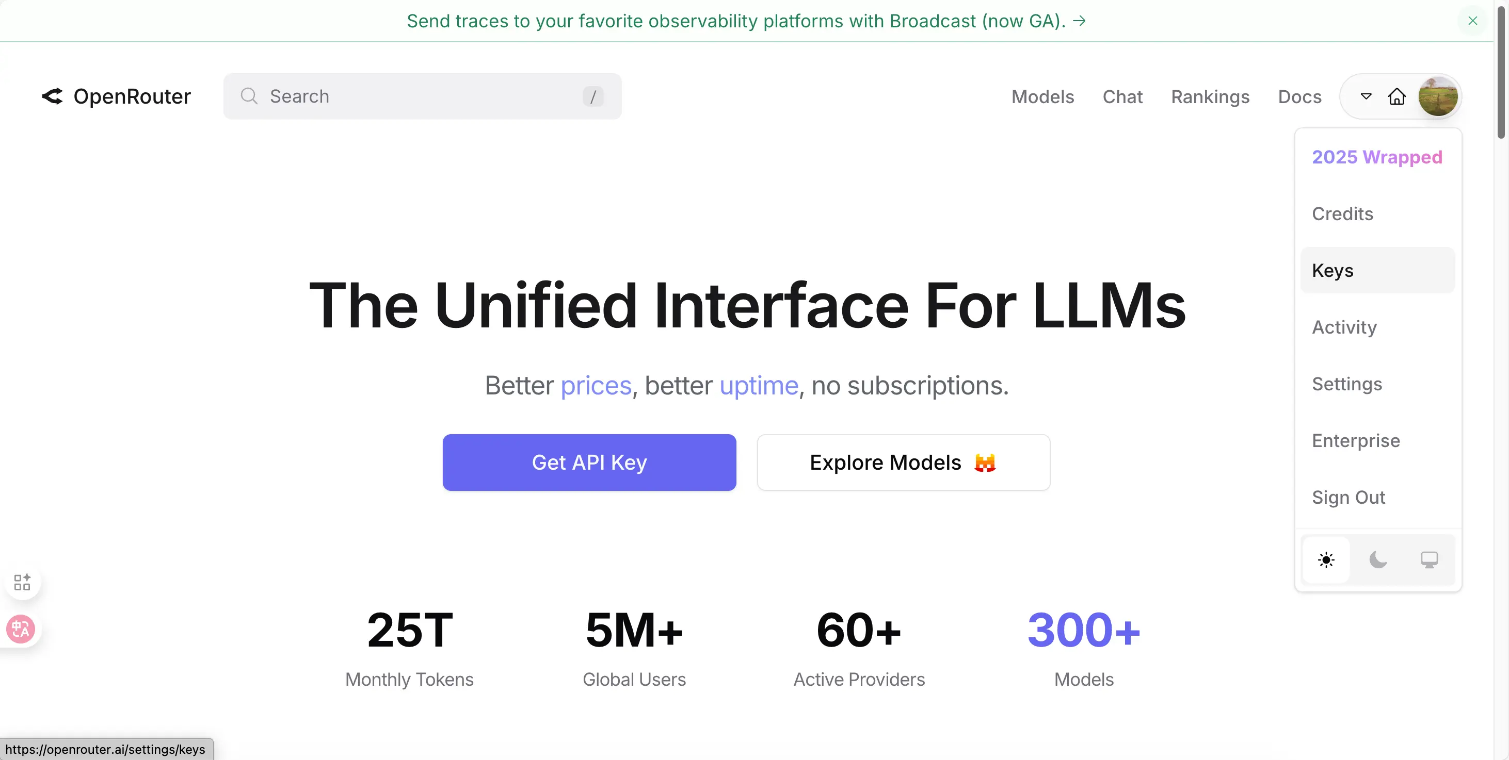The image size is (1509, 760).
Task: Click the search magnifier icon
Action: click(x=249, y=96)
